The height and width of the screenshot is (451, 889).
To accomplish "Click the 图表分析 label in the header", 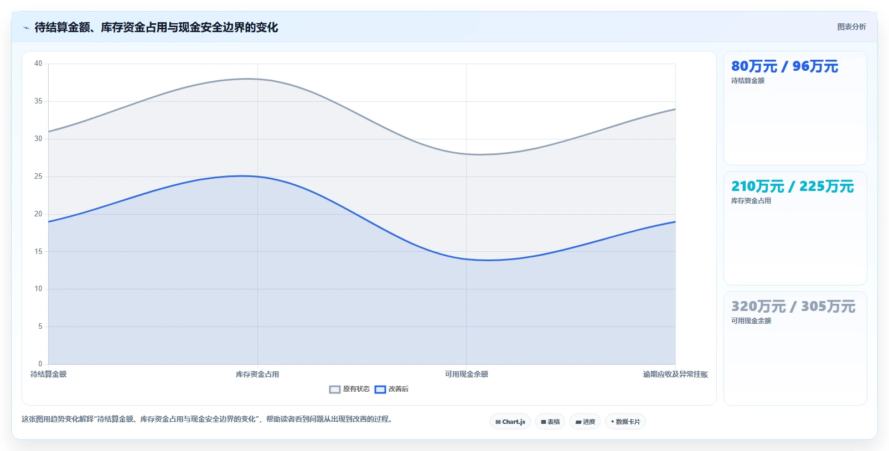I will pyautogui.click(x=851, y=27).
